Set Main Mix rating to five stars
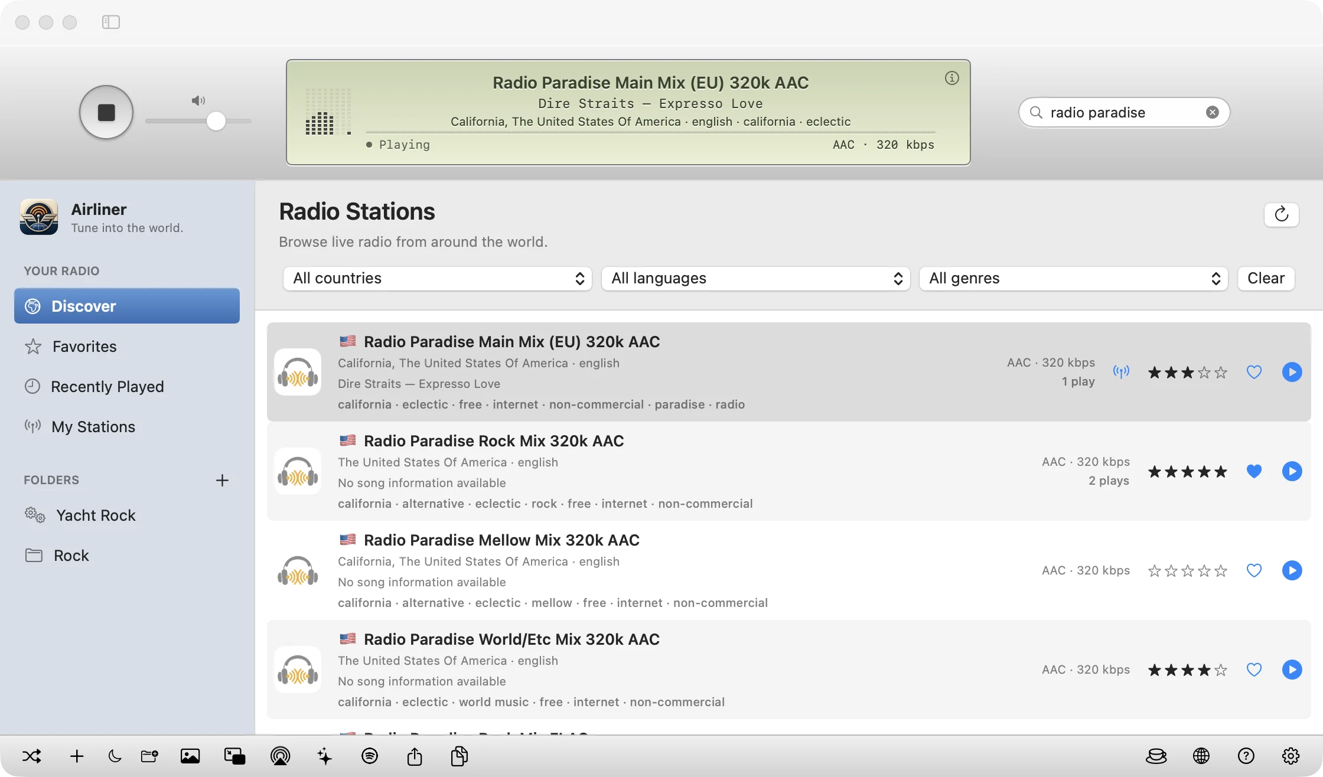This screenshot has height=777, width=1323. [x=1221, y=373]
